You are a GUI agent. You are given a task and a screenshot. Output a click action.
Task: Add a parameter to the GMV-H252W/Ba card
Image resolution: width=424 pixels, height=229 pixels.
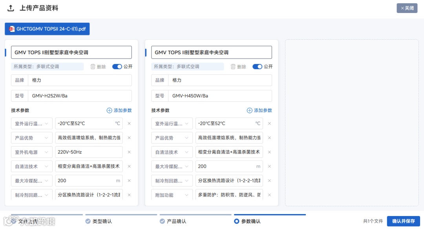pyautogui.click(x=119, y=110)
